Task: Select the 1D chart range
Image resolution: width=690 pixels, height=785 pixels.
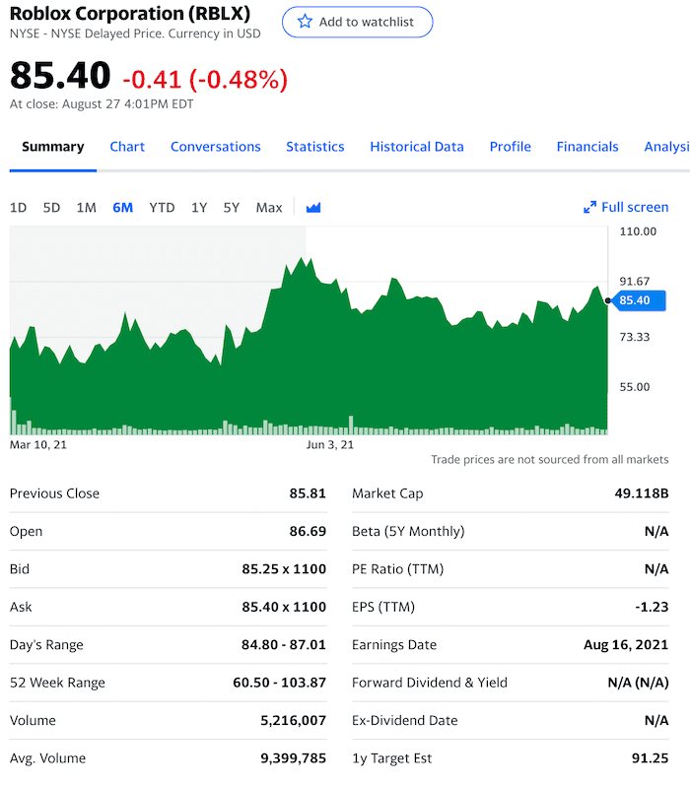Action: (x=18, y=207)
